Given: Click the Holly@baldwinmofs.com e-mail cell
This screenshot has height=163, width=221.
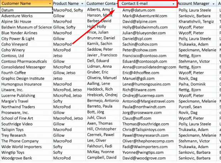Looking at the screenshot, I should tap(148, 27).
